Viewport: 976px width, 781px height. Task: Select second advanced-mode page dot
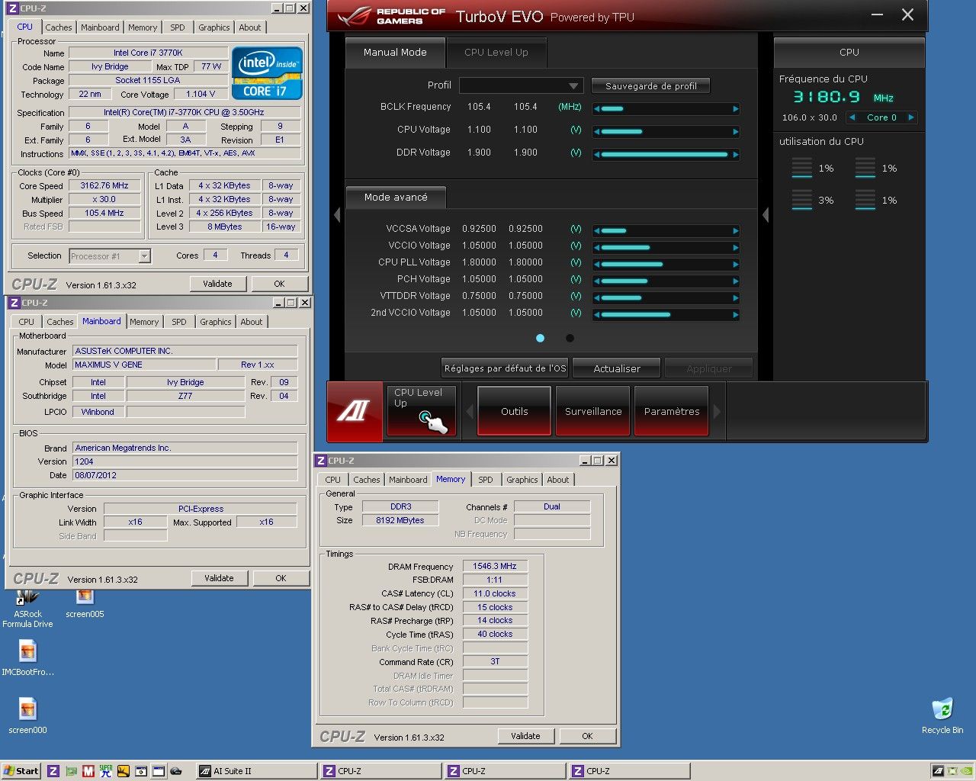tap(570, 338)
